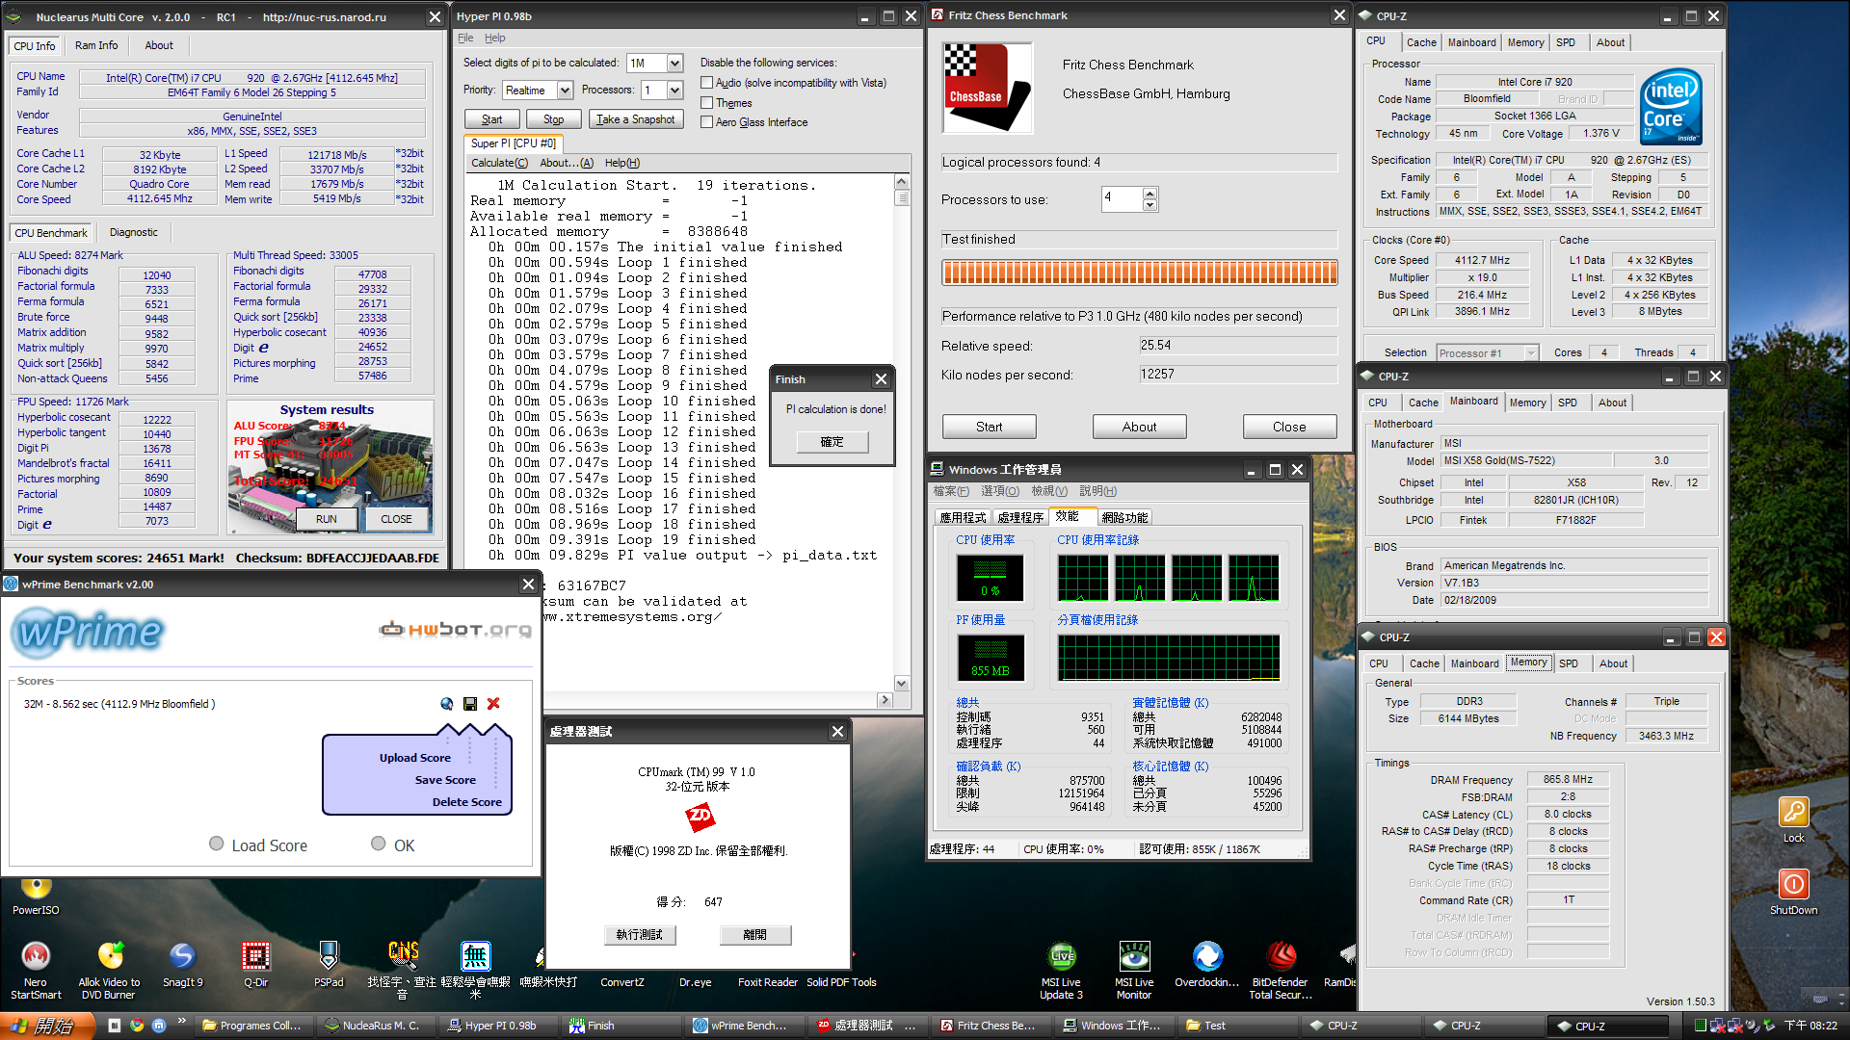Enable the Audio service checkbox in Hyper PI
This screenshot has width=1850, height=1040.
pyautogui.click(x=706, y=83)
